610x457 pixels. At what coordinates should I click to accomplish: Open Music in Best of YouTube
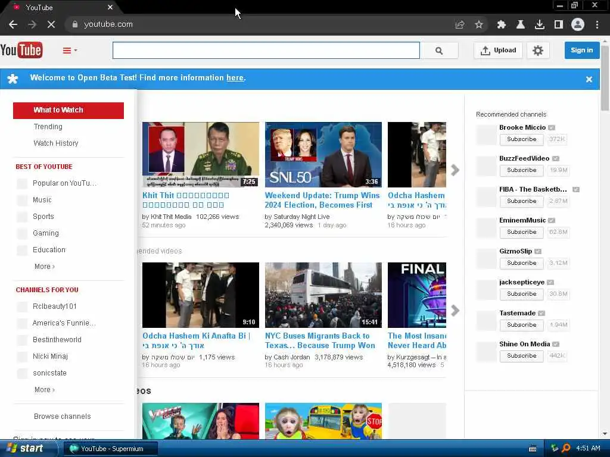[42, 200]
